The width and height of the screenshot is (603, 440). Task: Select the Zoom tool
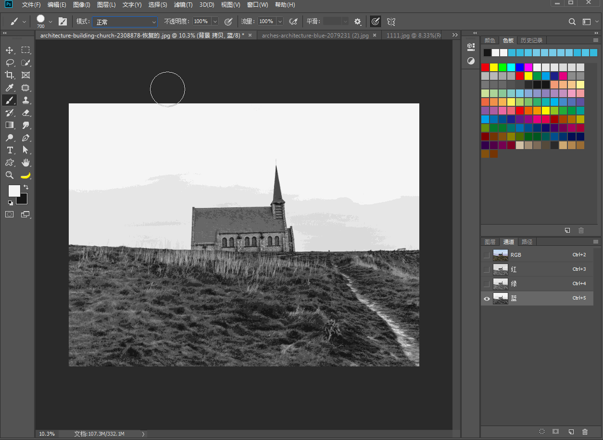point(10,175)
